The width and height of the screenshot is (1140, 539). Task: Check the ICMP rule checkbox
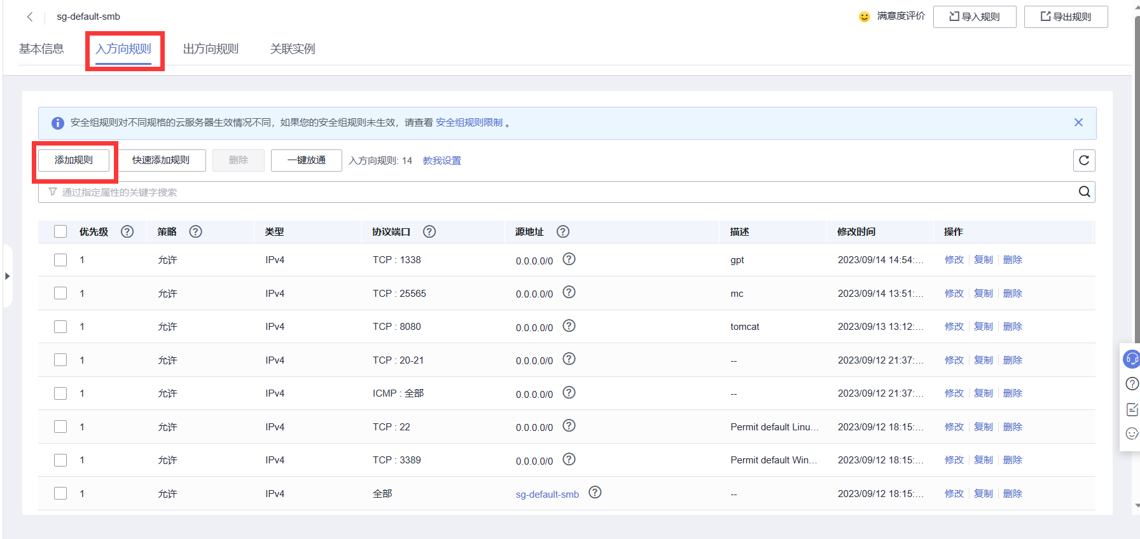[x=60, y=393]
